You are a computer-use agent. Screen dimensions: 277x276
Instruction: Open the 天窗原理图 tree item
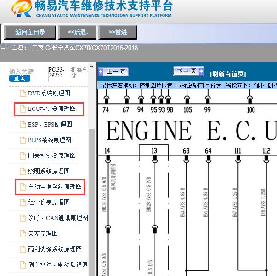[43, 233]
